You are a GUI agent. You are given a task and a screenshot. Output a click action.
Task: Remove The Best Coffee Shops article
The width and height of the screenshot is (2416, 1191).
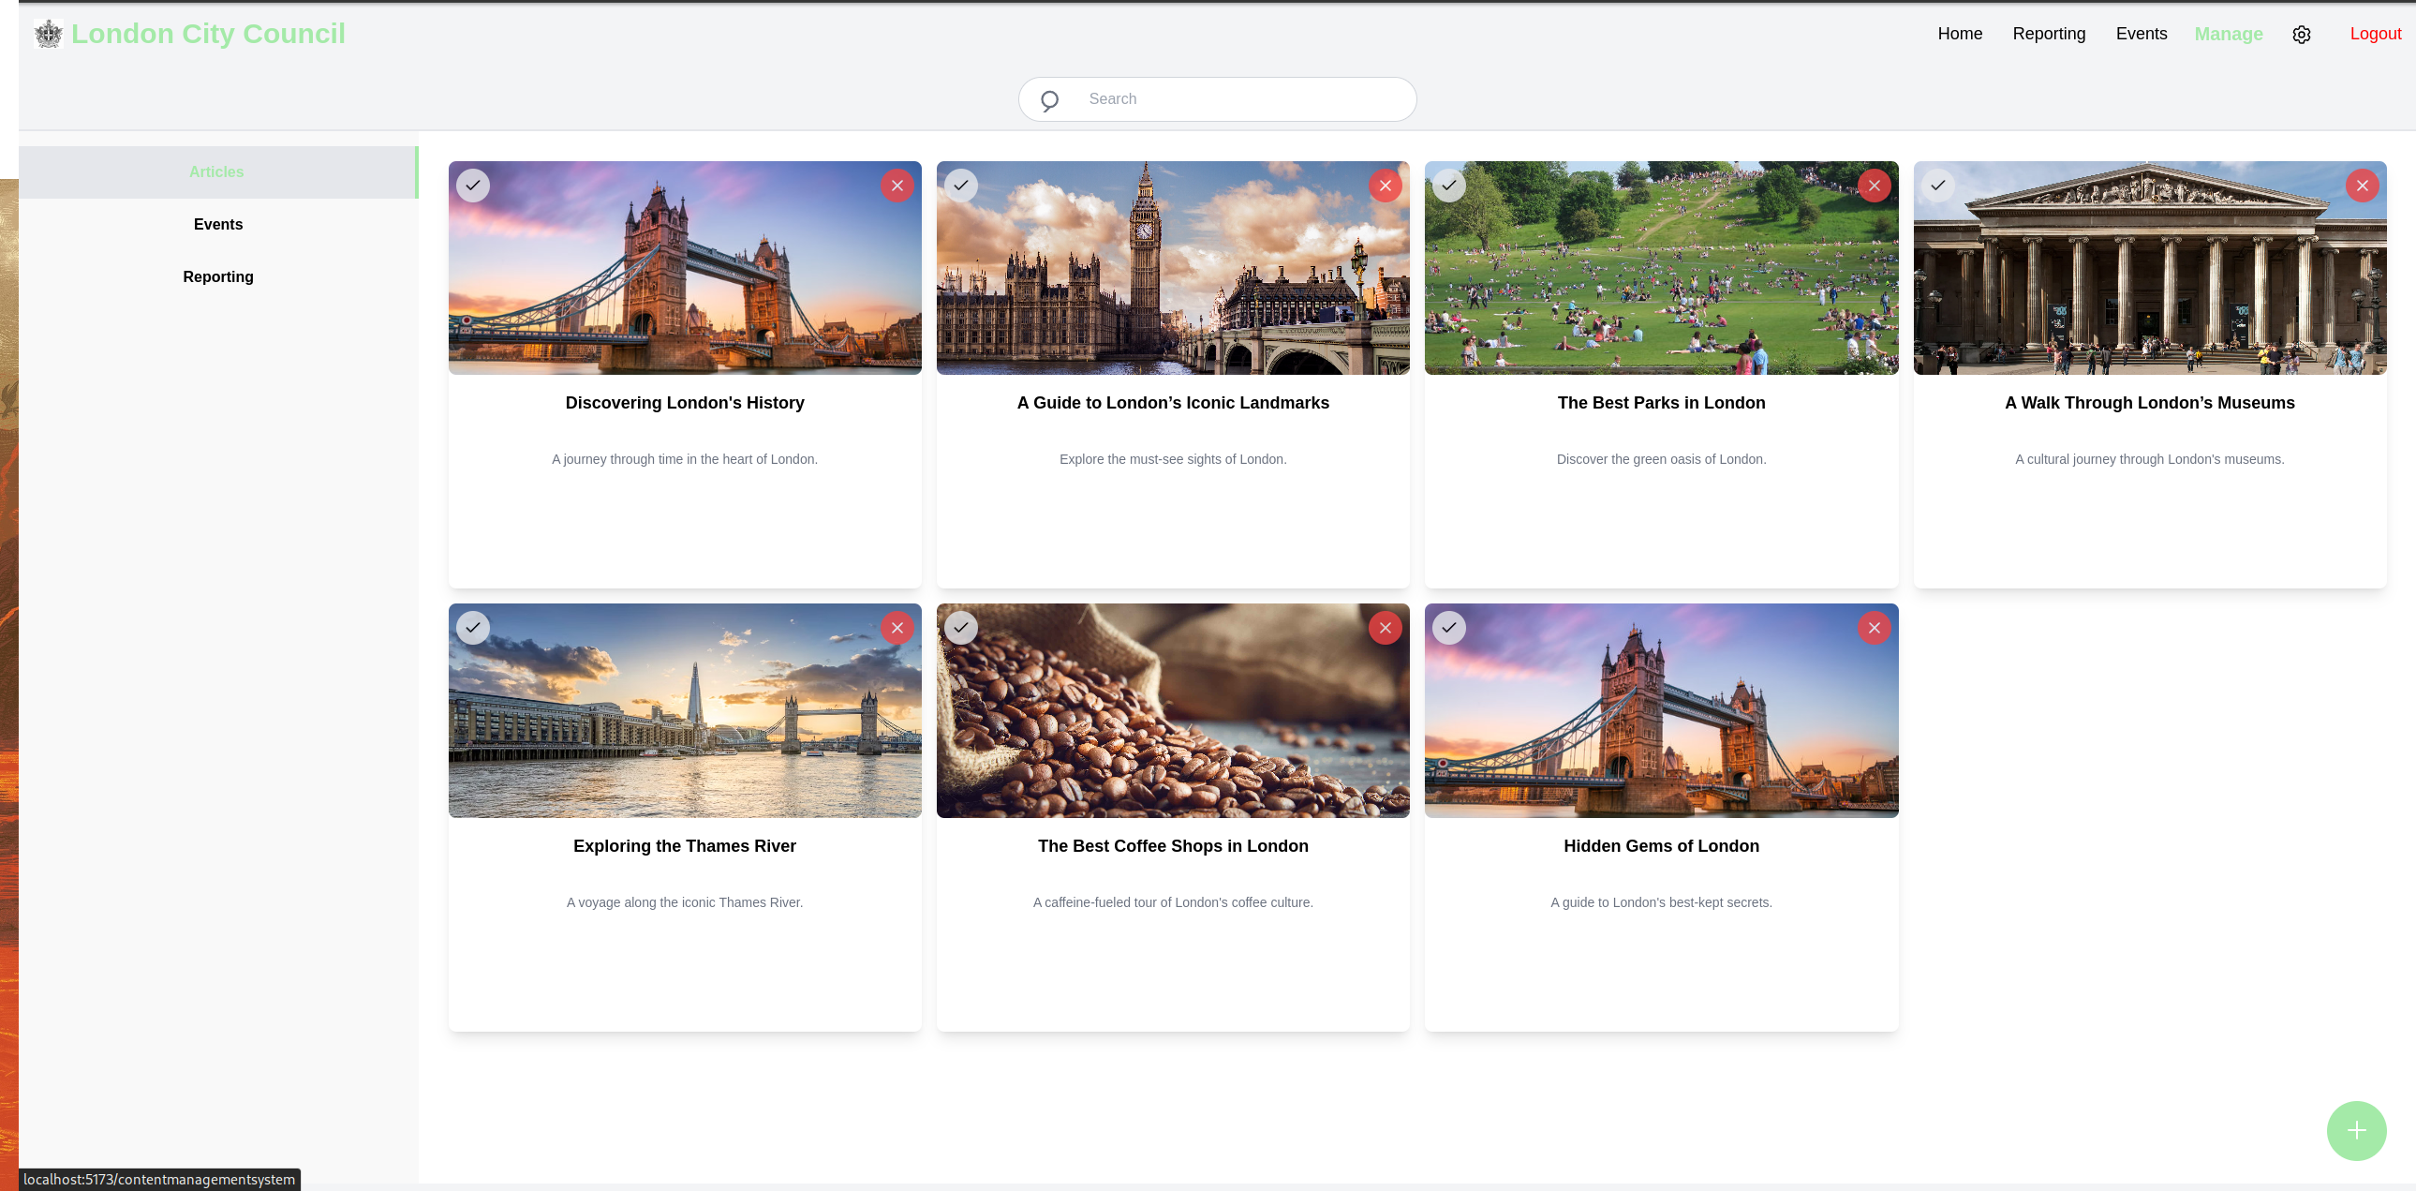coord(1385,629)
